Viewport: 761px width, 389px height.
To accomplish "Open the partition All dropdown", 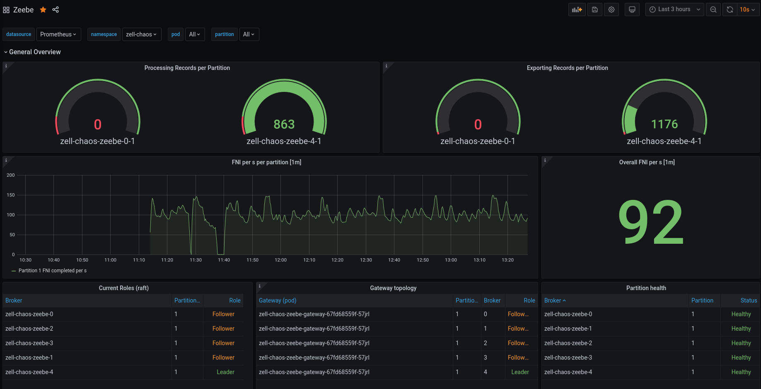I will pos(249,34).
